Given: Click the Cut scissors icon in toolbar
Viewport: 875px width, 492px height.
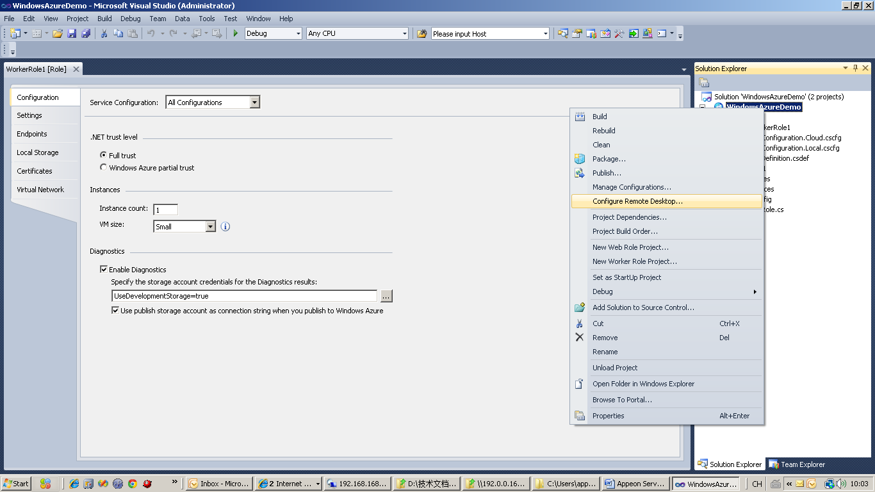Looking at the screenshot, I should pos(104,33).
